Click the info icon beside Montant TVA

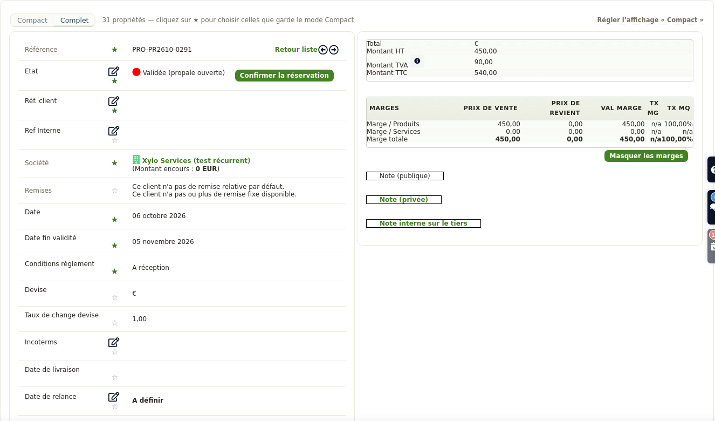417,61
